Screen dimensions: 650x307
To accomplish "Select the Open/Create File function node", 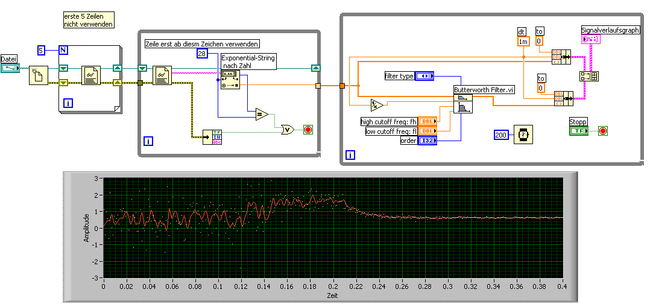I will (x=39, y=75).
